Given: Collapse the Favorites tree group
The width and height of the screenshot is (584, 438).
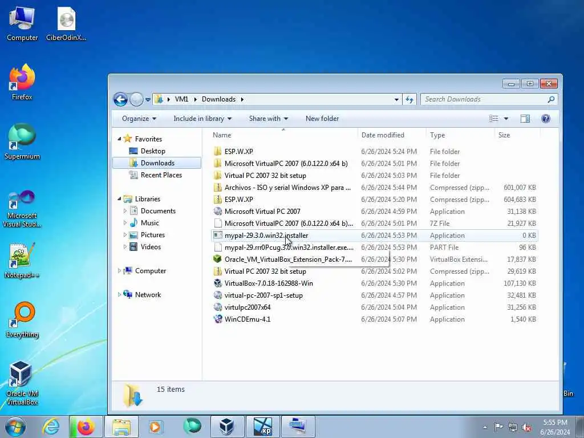Looking at the screenshot, I should tap(119, 139).
